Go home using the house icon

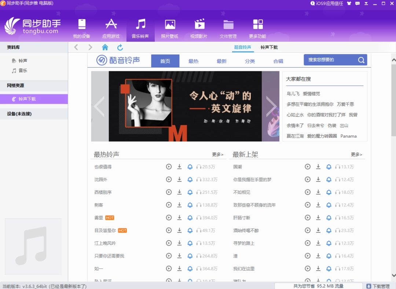(x=105, y=47)
